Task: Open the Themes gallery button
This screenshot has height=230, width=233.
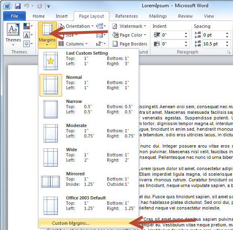Action: (13, 35)
